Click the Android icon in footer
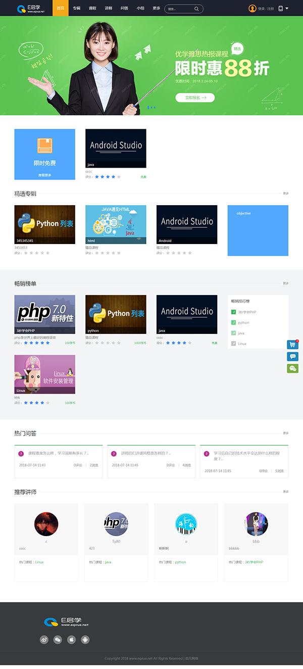The width and height of the screenshot is (303, 669). pyautogui.click(x=85, y=640)
